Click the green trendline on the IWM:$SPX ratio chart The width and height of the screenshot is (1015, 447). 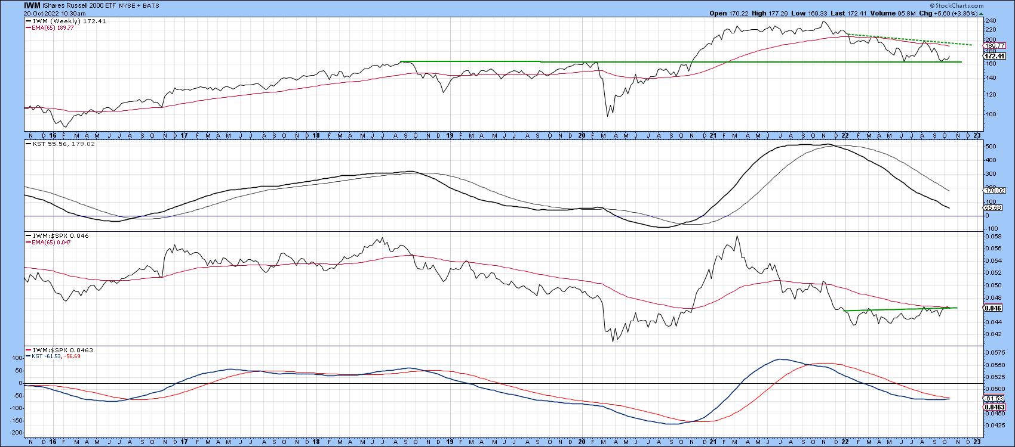(x=901, y=309)
